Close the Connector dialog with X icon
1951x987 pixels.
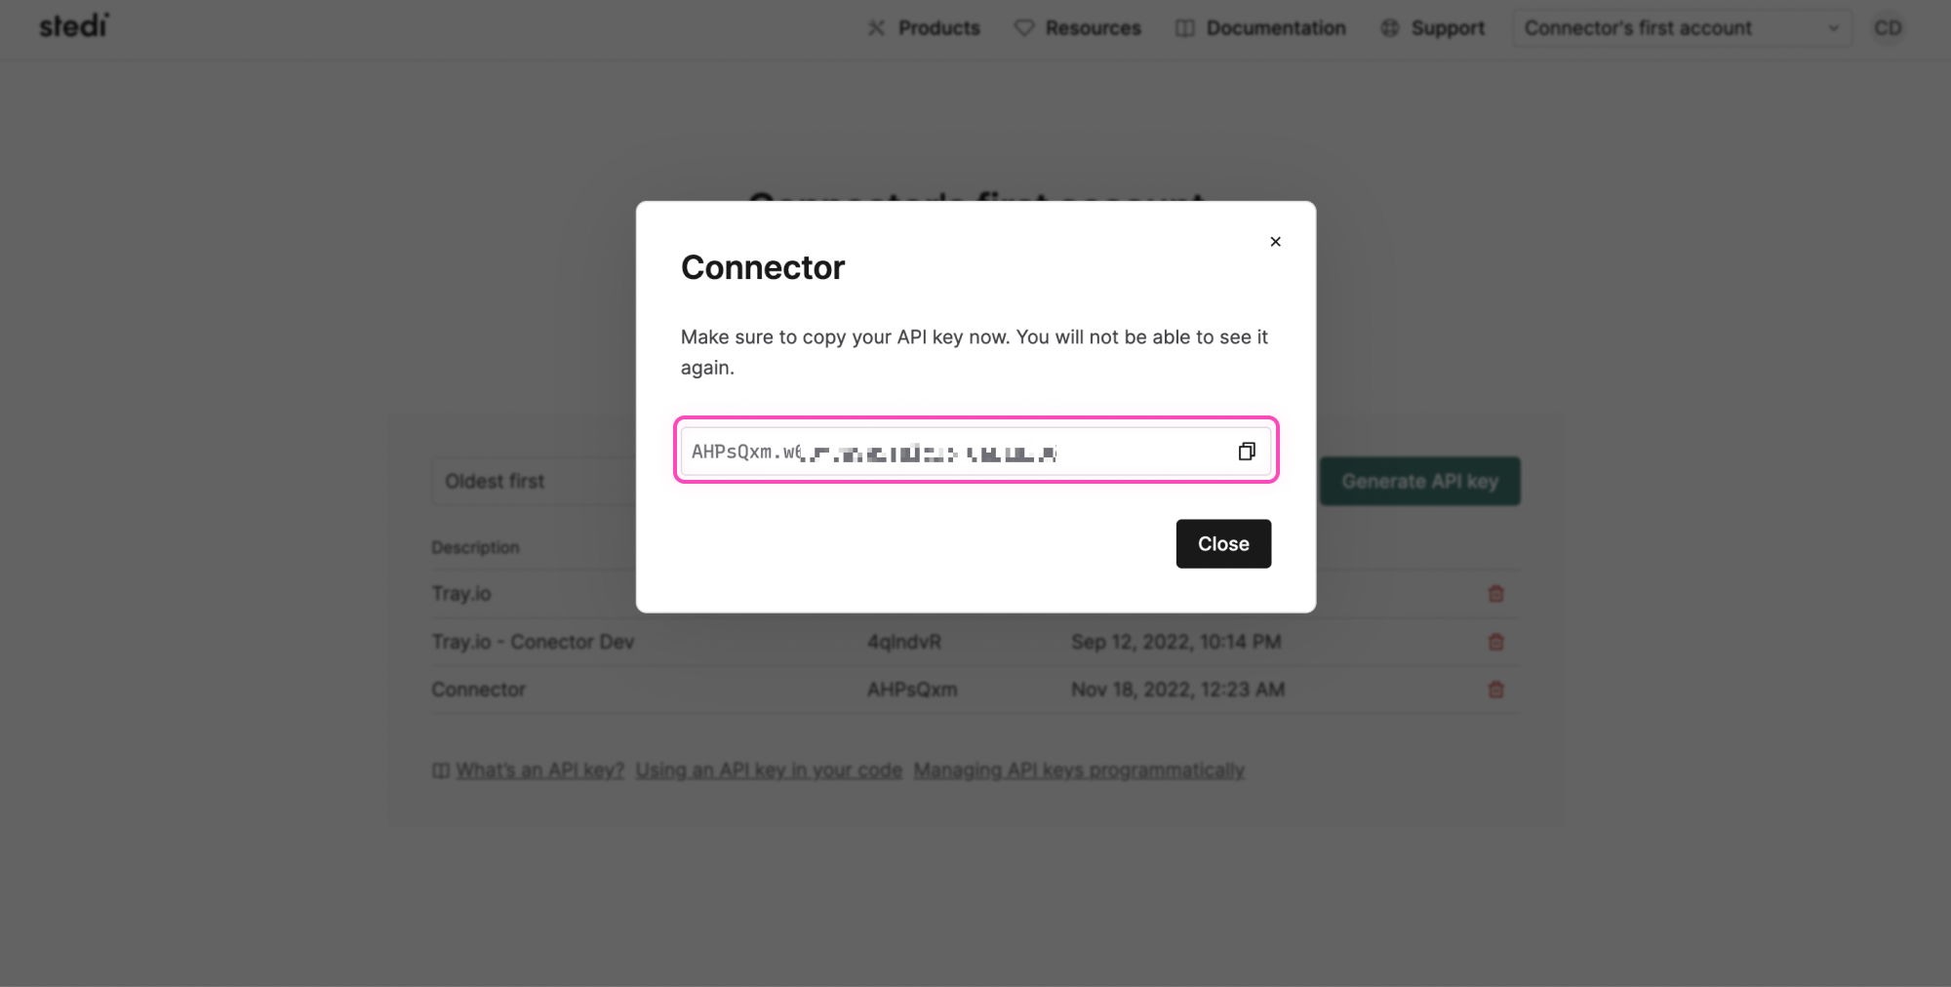pyautogui.click(x=1275, y=242)
